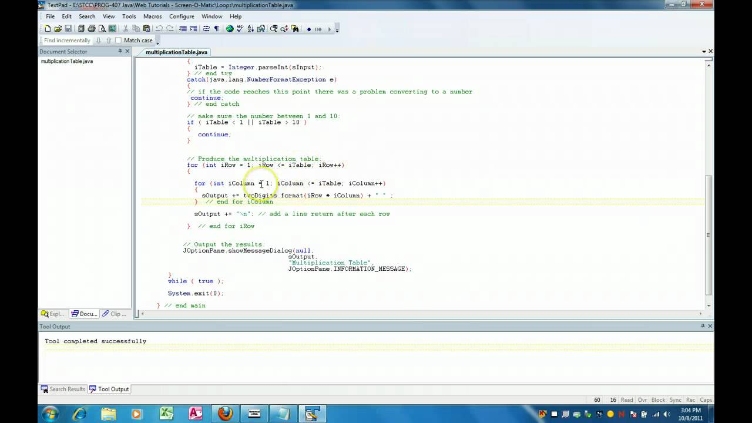Toggle the Match case checkbox

(x=118, y=41)
